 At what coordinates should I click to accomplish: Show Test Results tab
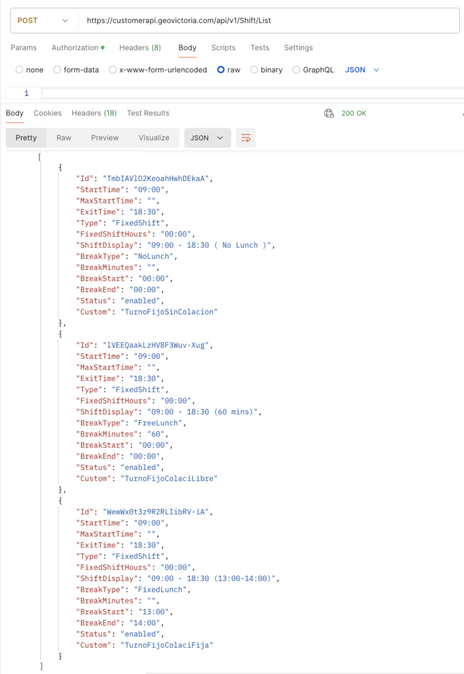pos(148,113)
